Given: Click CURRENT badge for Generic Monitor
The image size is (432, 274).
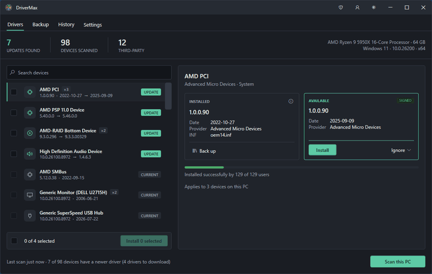Looking at the screenshot, I should click(x=150, y=195).
